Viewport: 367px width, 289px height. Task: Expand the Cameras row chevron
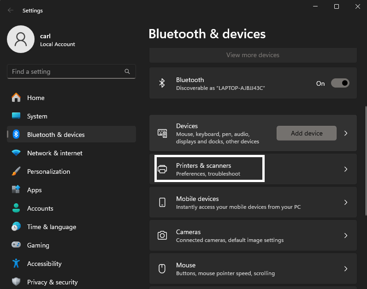click(346, 236)
